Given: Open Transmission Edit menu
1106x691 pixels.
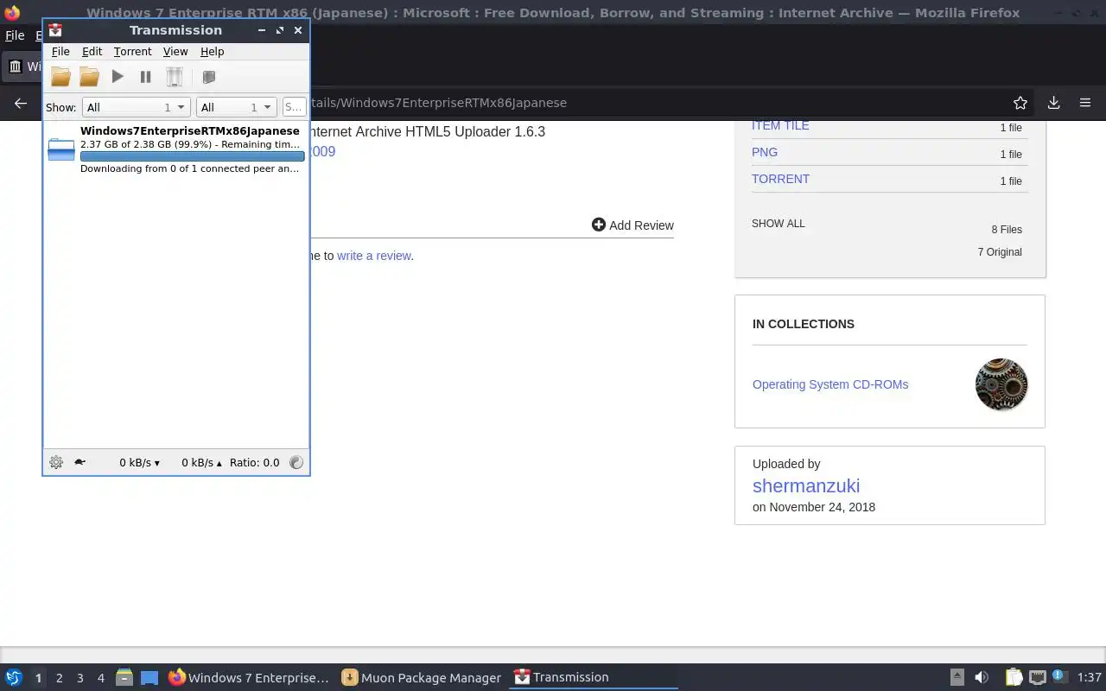Looking at the screenshot, I should (x=92, y=52).
